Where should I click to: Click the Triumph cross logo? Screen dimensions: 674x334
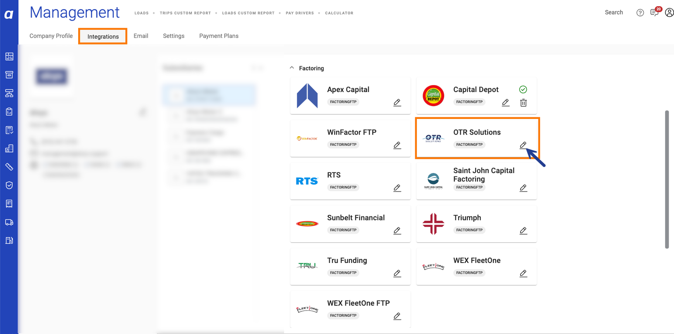[433, 224]
